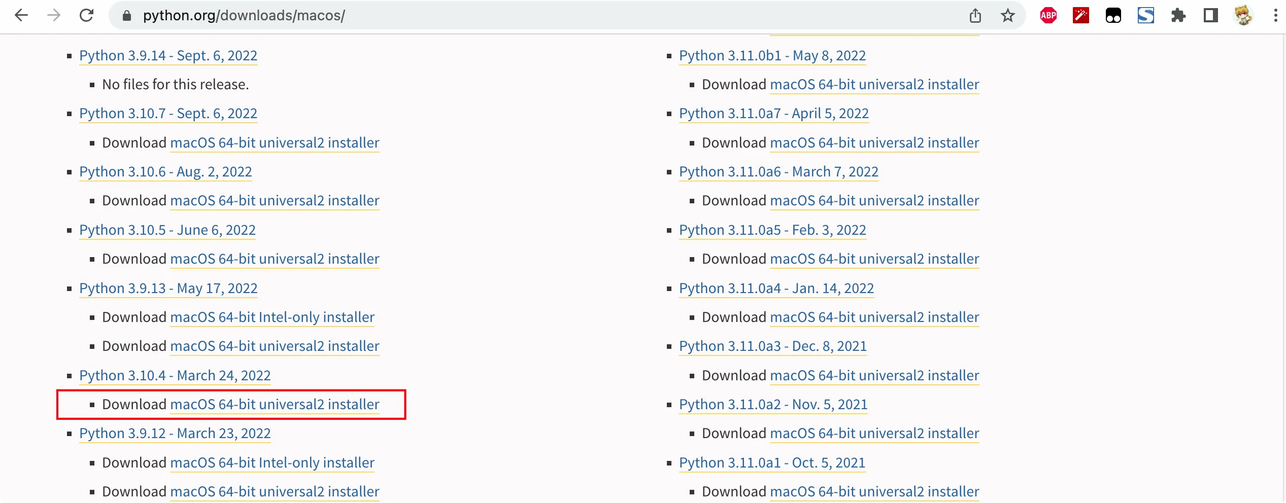Toggle the browser side panel

1210,16
